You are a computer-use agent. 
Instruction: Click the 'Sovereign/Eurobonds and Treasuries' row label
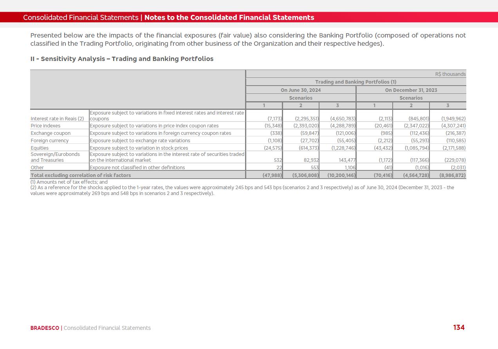pos(55,157)
